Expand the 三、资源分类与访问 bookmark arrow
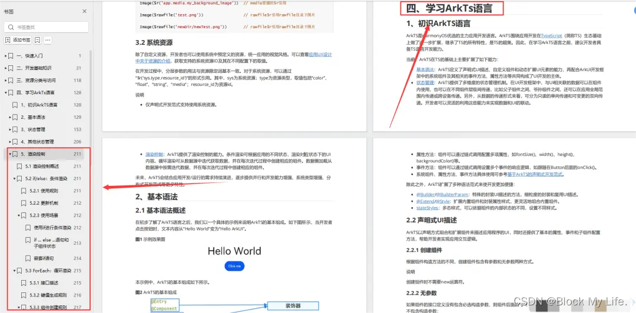This screenshot has height=313, width=636. tap(6, 80)
